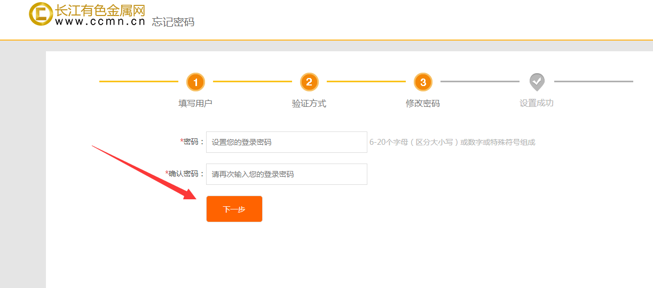Select the 修改密码 step label

tap(423, 103)
